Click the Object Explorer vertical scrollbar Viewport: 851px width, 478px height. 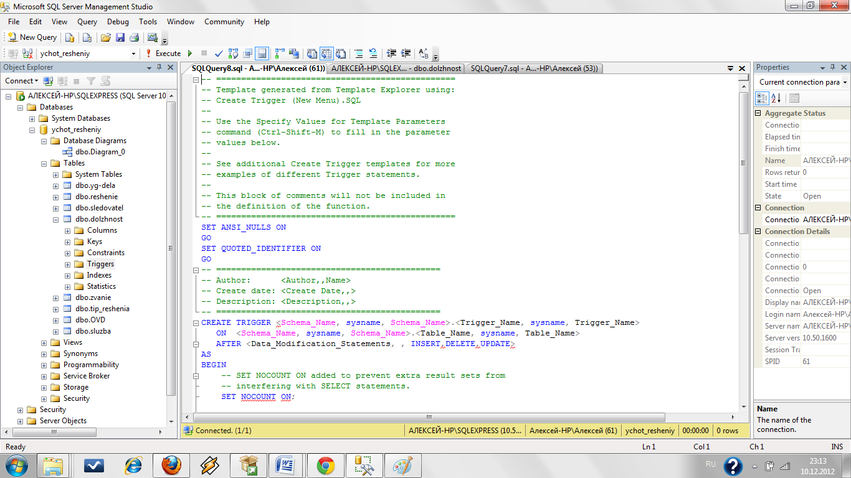(171, 247)
